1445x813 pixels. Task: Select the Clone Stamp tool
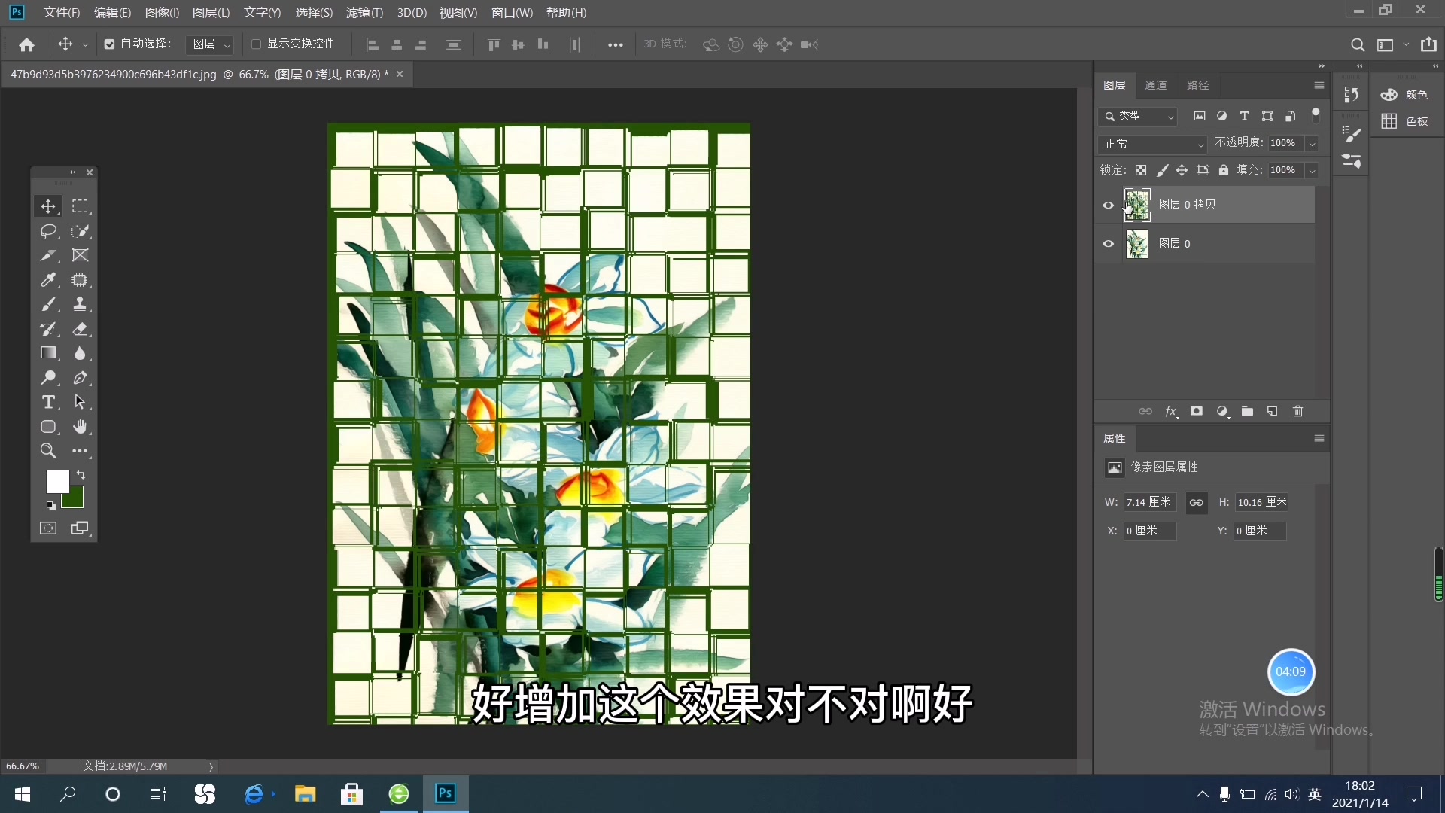[81, 304]
